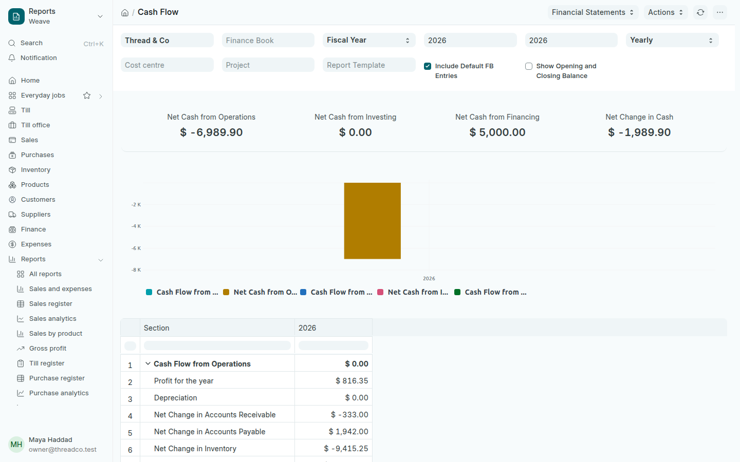The width and height of the screenshot is (740, 462).
Task: Collapse the Cash Flow from Operations row
Action: click(x=148, y=363)
